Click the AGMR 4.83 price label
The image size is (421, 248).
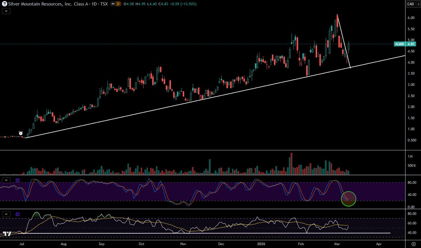tap(405, 44)
